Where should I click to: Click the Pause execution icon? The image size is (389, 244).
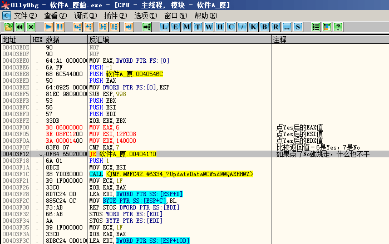point(60,27)
